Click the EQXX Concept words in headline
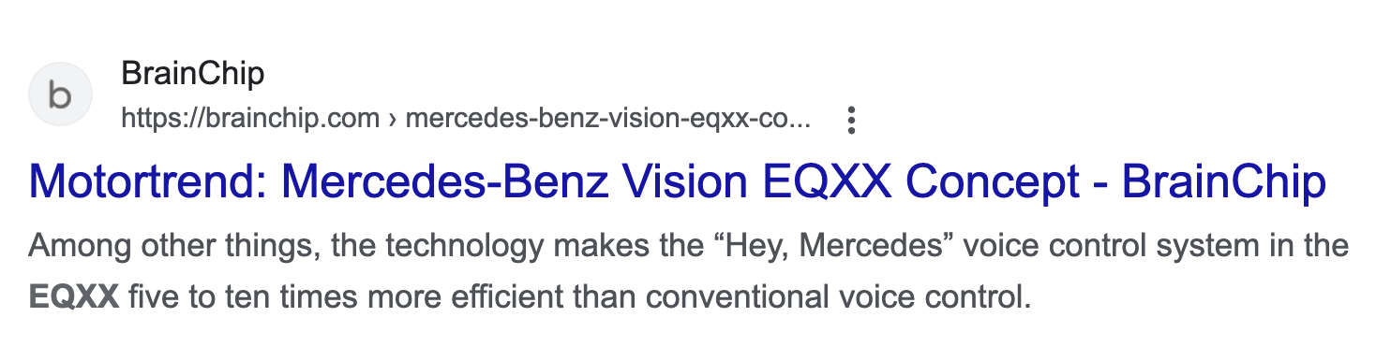 click(921, 183)
